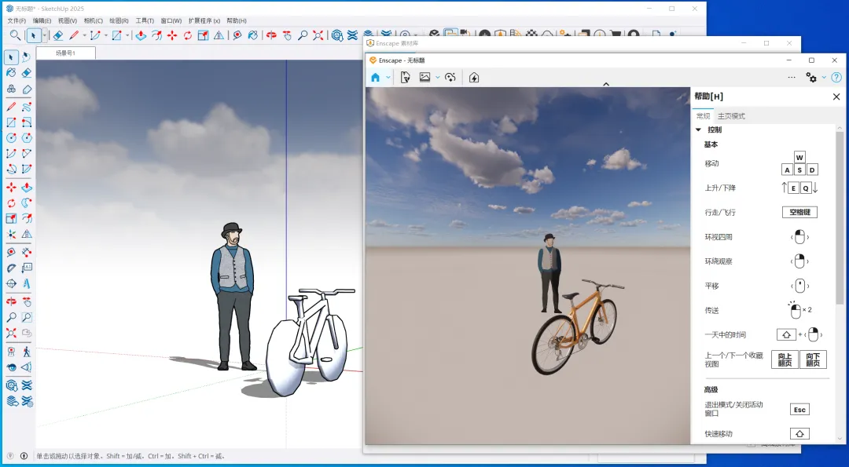Viewport: 849px width, 467px height.
Task: Click the 空格键 key button
Action: [x=799, y=213]
